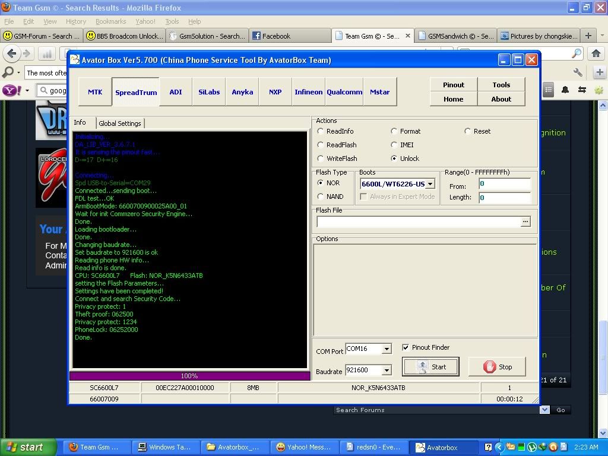This screenshot has width=608, height=456.
Task: Select the ReadInfo action radio button
Action: (321, 131)
